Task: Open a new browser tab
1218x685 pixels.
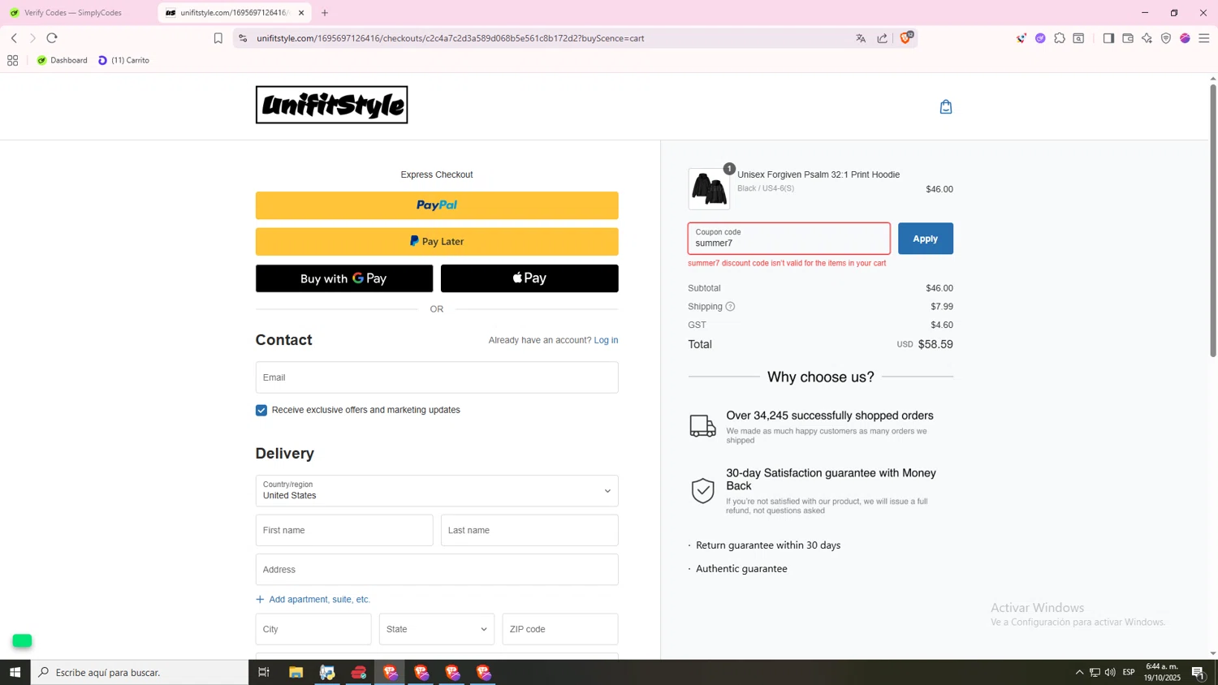Action: tap(325, 13)
